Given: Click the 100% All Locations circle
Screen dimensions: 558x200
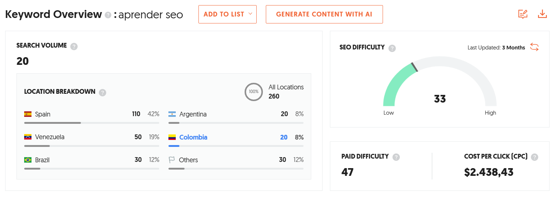Looking at the screenshot, I should click(x=253, y=92).
